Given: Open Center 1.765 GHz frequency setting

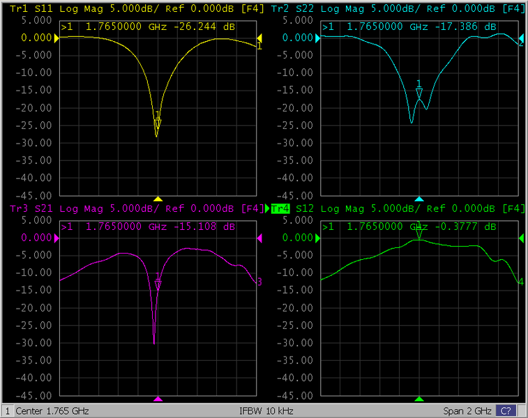Looking at the screenshot, I should point(52,411).
